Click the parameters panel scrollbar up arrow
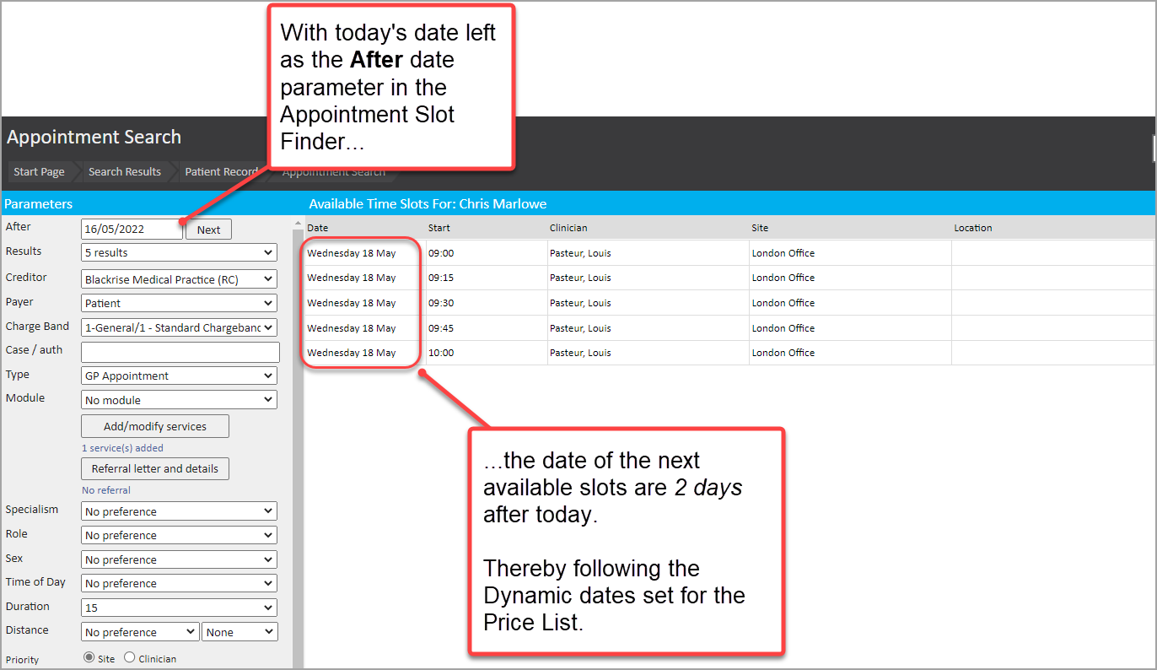 [298, 225]
